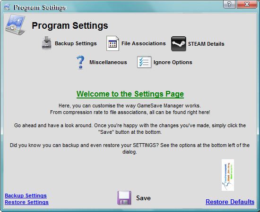Screen dimensions: 260x212
Task: Go to the Miscellaneous settings label
Action: point(108,62)
